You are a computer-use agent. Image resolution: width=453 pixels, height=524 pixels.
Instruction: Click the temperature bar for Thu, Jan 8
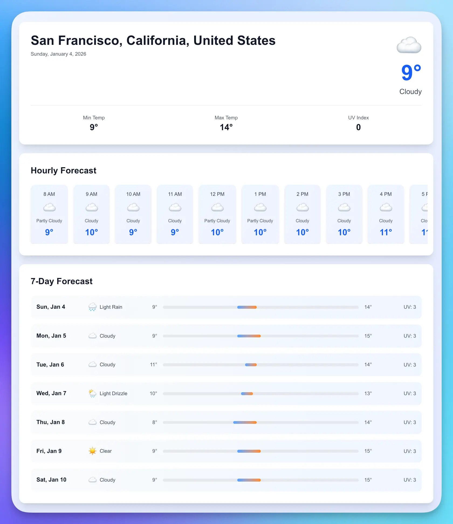260,422
